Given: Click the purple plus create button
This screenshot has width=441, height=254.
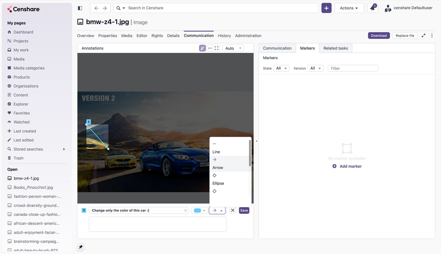Looking at the screenshot, I should click(x=326, y=8).
